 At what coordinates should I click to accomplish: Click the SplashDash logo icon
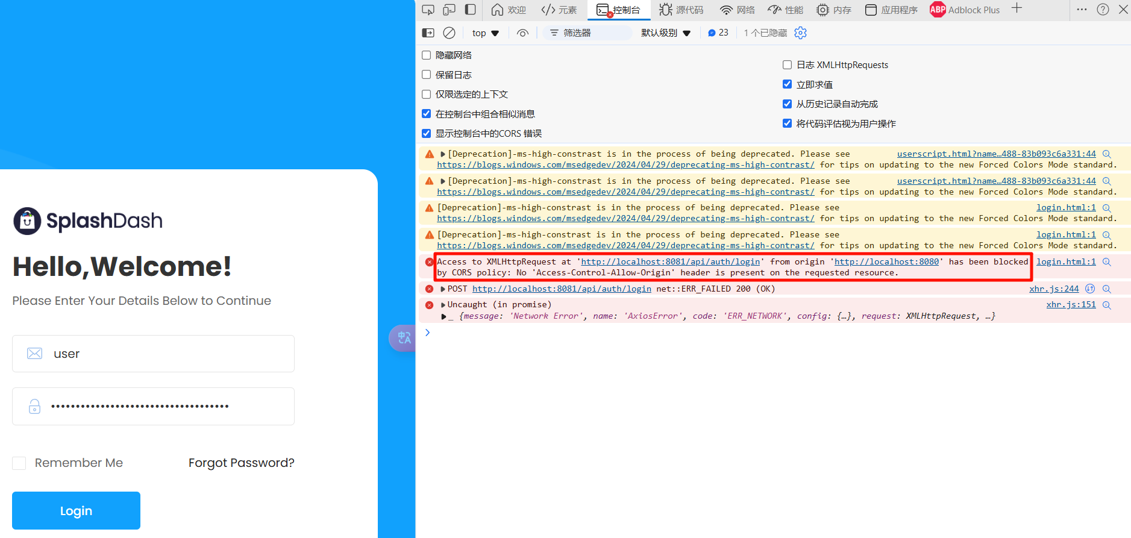27,221
